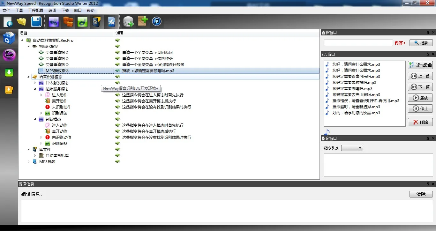Play the selected MP3 with 播放
Viewport: 436px width, 231px height.
(x=420, y=98)
